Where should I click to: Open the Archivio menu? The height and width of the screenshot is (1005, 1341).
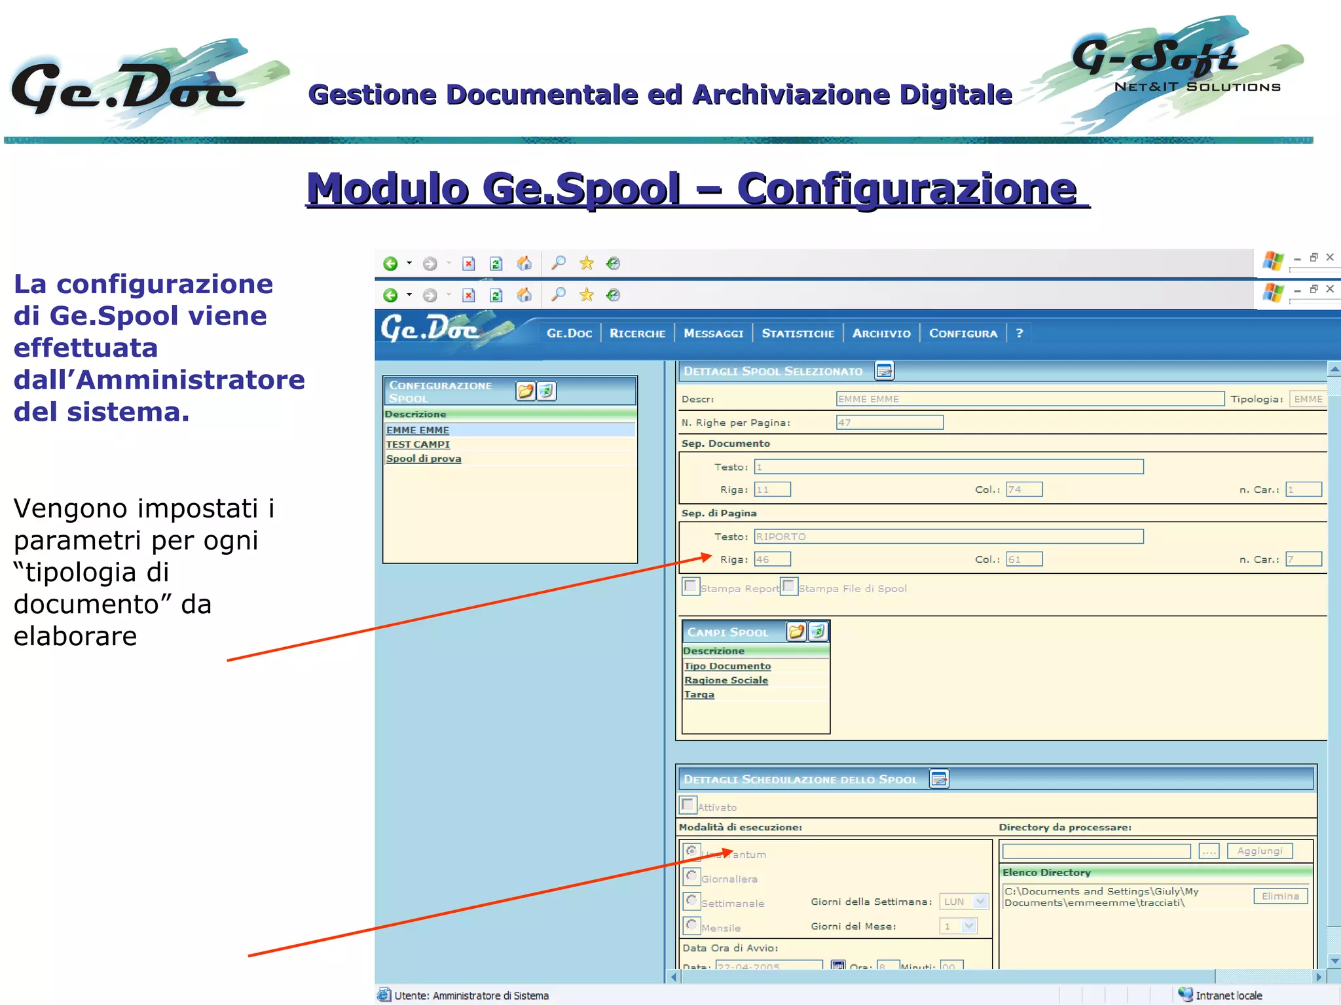(x=881, y=333)
